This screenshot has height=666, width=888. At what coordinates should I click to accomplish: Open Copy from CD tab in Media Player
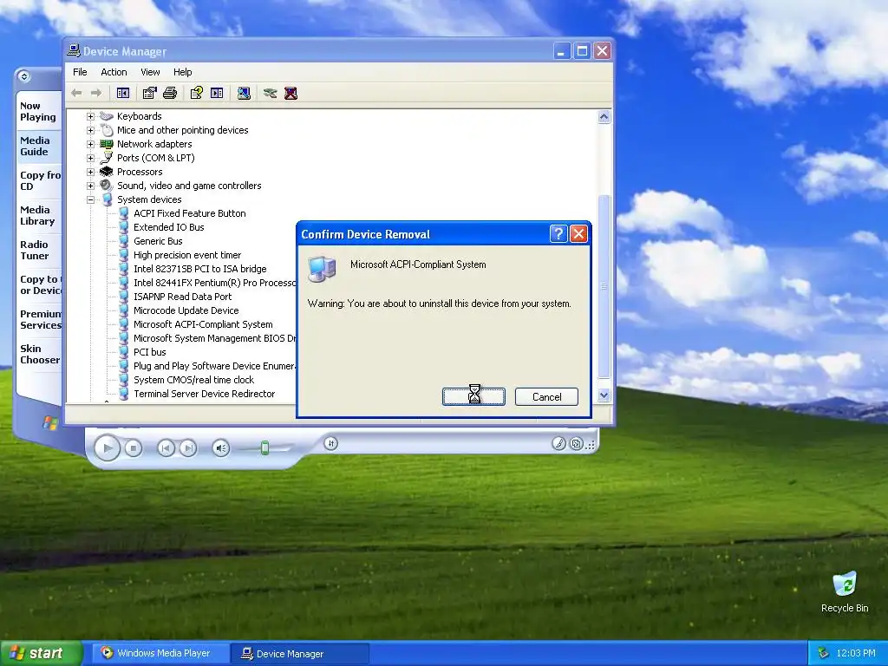click(38, 180)
